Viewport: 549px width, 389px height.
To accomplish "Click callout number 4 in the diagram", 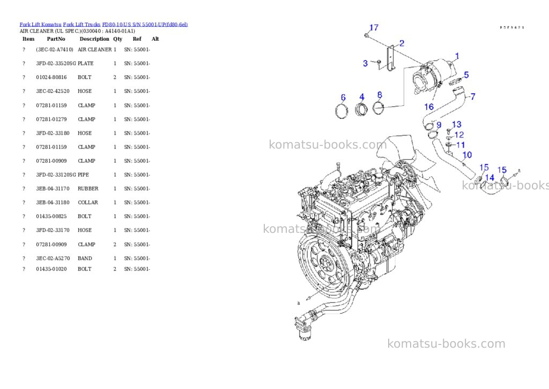I will [x=362, y=97].
